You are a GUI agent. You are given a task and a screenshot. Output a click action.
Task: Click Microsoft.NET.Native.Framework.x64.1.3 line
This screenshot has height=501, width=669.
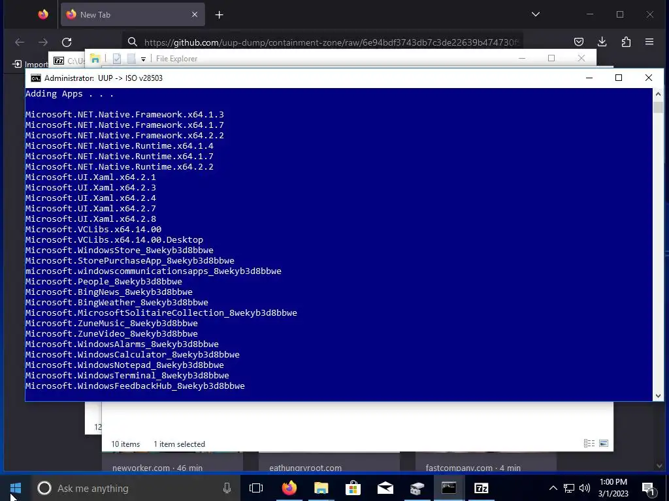[x=125, y=115]
